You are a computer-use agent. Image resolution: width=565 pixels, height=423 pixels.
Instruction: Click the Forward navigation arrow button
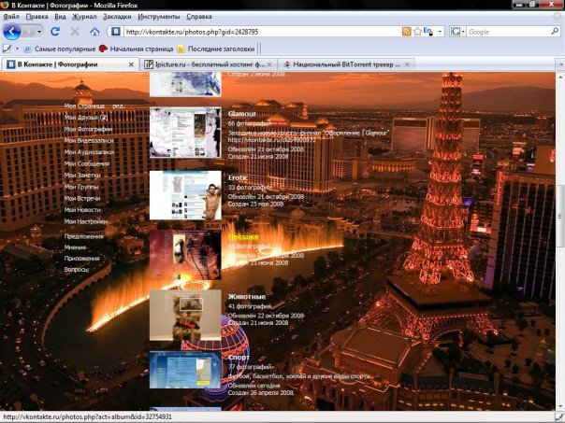(x=29, y=32)
